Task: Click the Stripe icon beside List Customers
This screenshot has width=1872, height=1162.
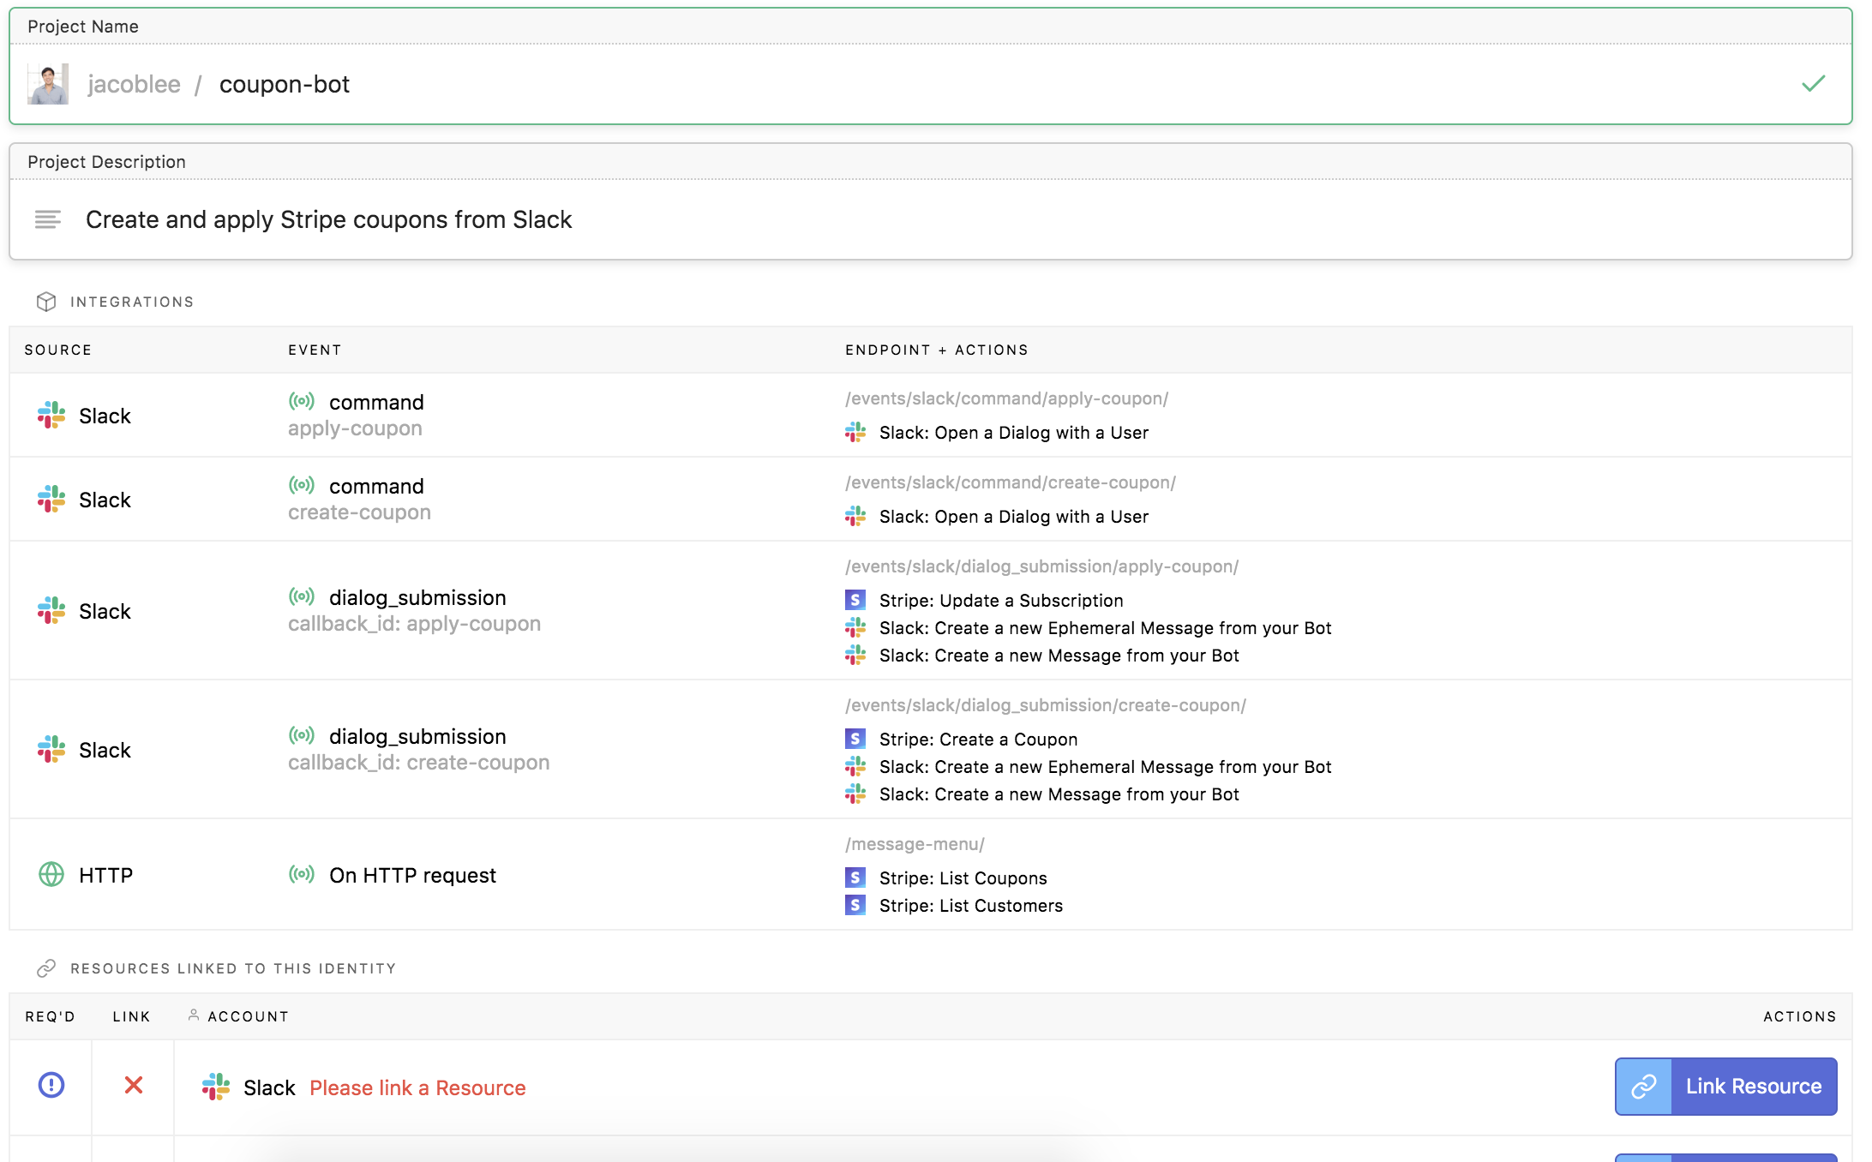Action: click(x=855, y=906)
